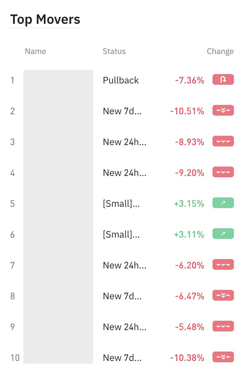This screenshot has width=246, height=374.
Task: Click the double-chevron badge next to -10.51%
Action: click(x=223, y=111)
